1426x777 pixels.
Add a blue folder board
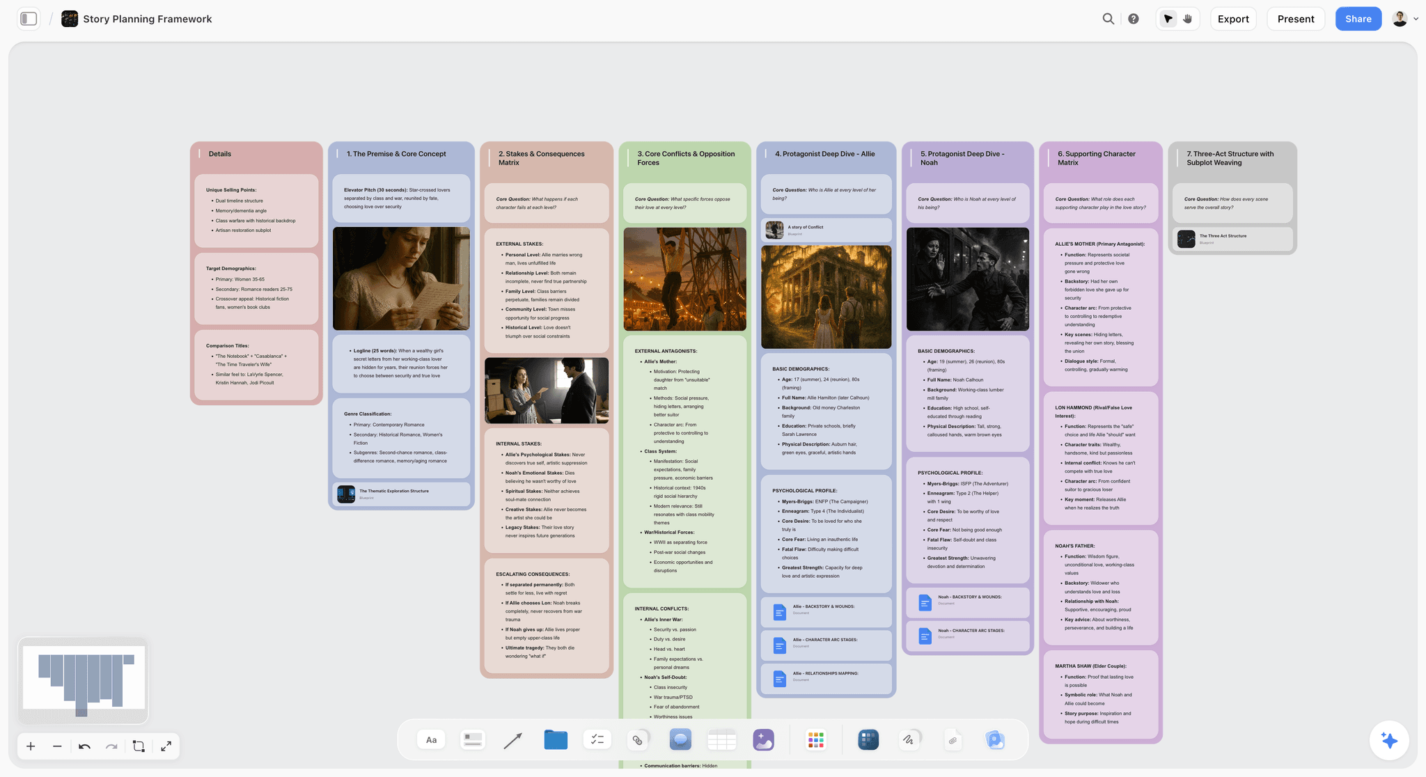[x=556, y=739]
